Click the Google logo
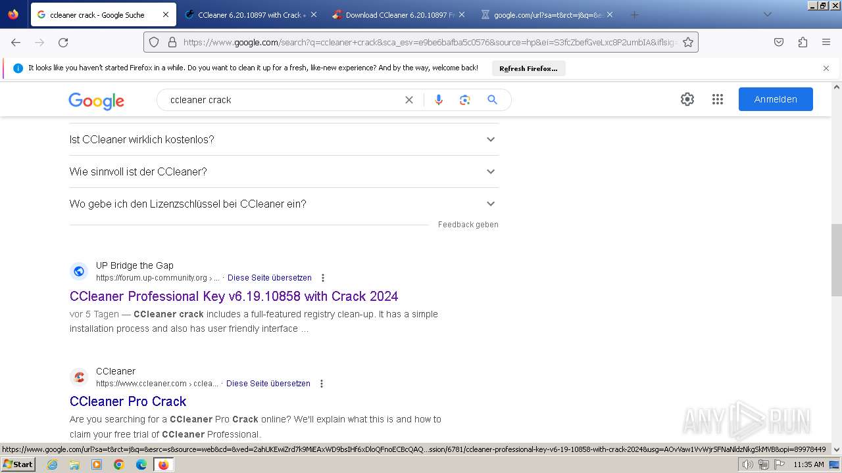842x473 pixels. (96, 101)
